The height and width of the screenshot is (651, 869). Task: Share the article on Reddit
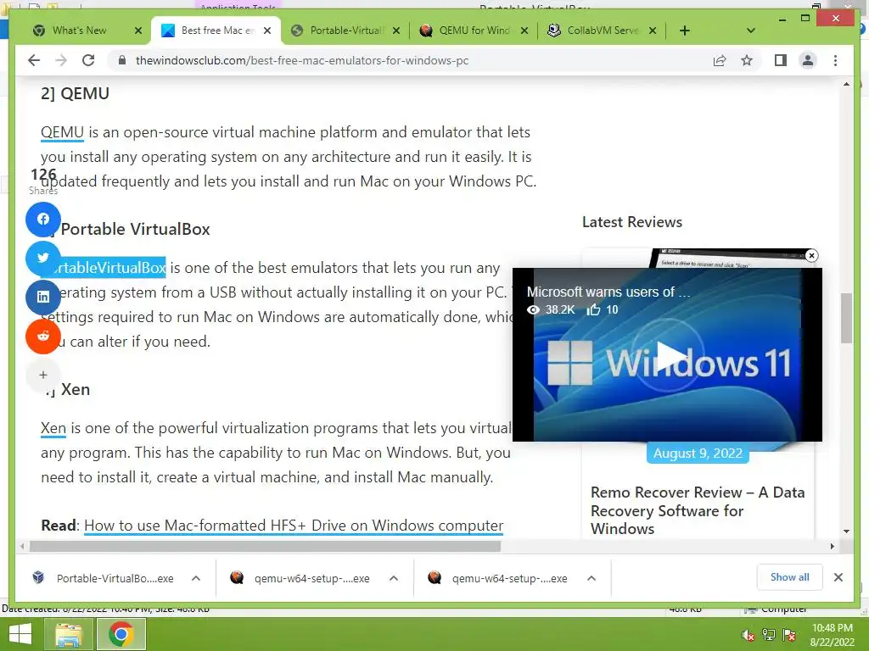(x=43, y=336)
